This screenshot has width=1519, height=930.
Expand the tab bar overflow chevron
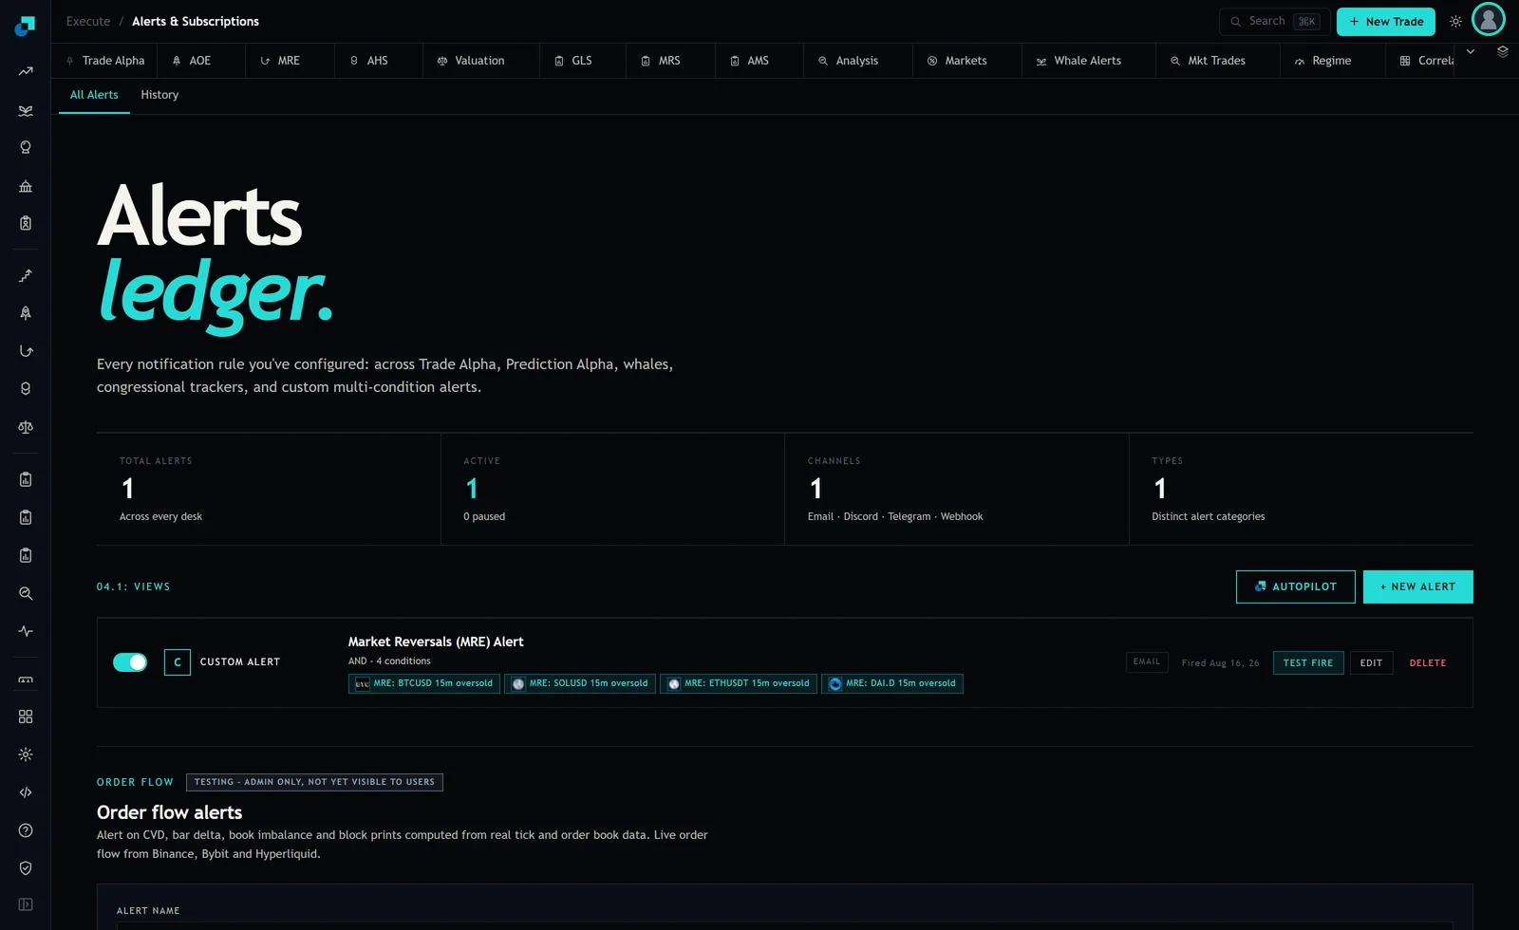click(1471, 51)
